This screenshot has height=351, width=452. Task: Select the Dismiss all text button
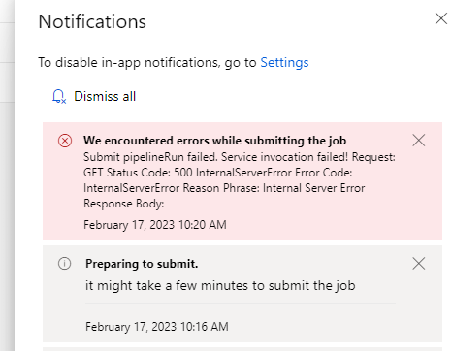[x=105, y=96]
